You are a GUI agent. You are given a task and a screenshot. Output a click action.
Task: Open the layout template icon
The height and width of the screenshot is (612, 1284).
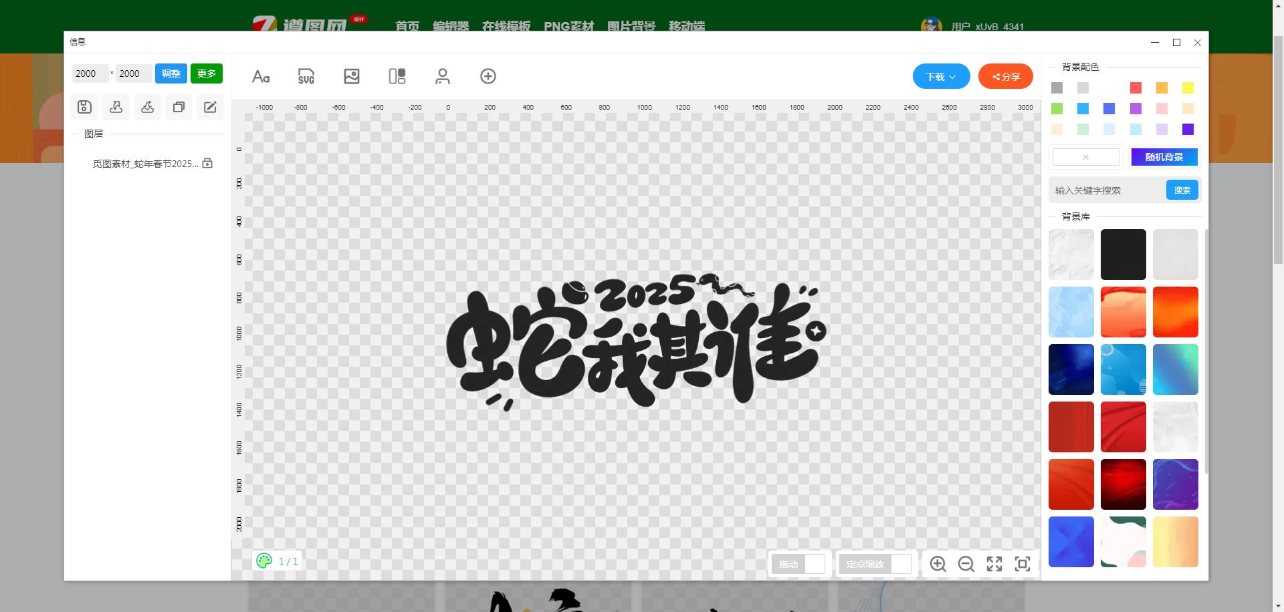tap(397, 77)
